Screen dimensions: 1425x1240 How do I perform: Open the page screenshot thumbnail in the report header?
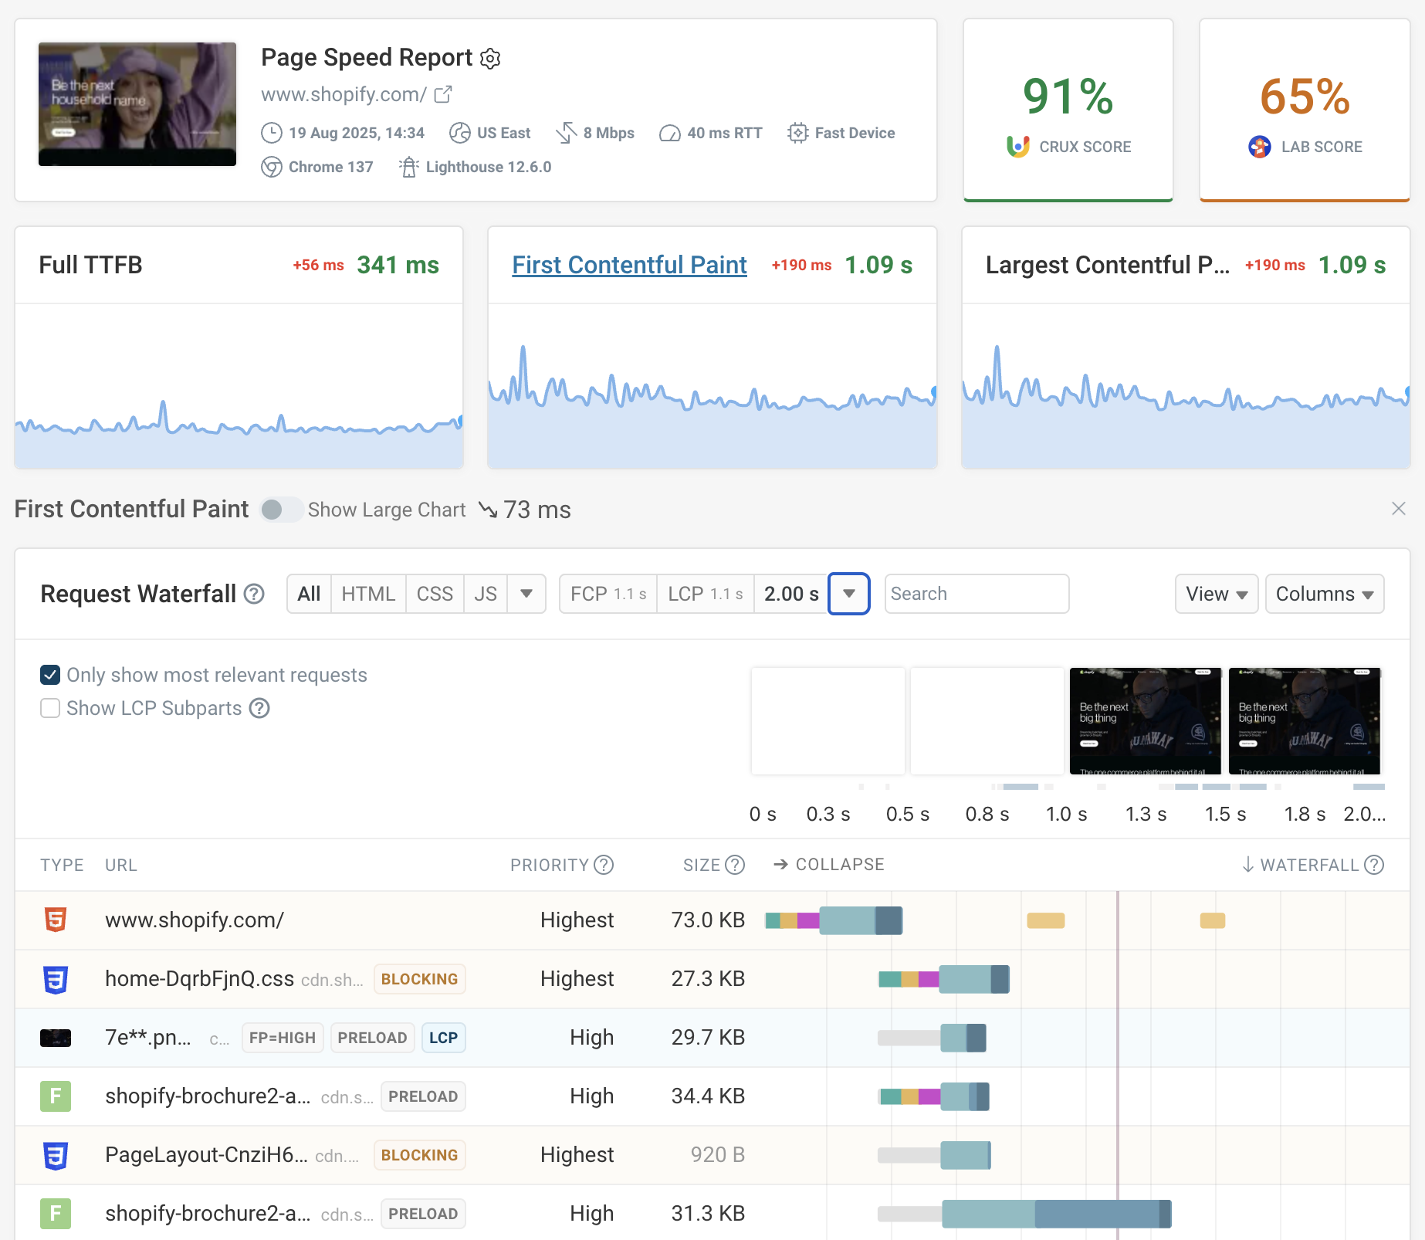click(137, 104)
